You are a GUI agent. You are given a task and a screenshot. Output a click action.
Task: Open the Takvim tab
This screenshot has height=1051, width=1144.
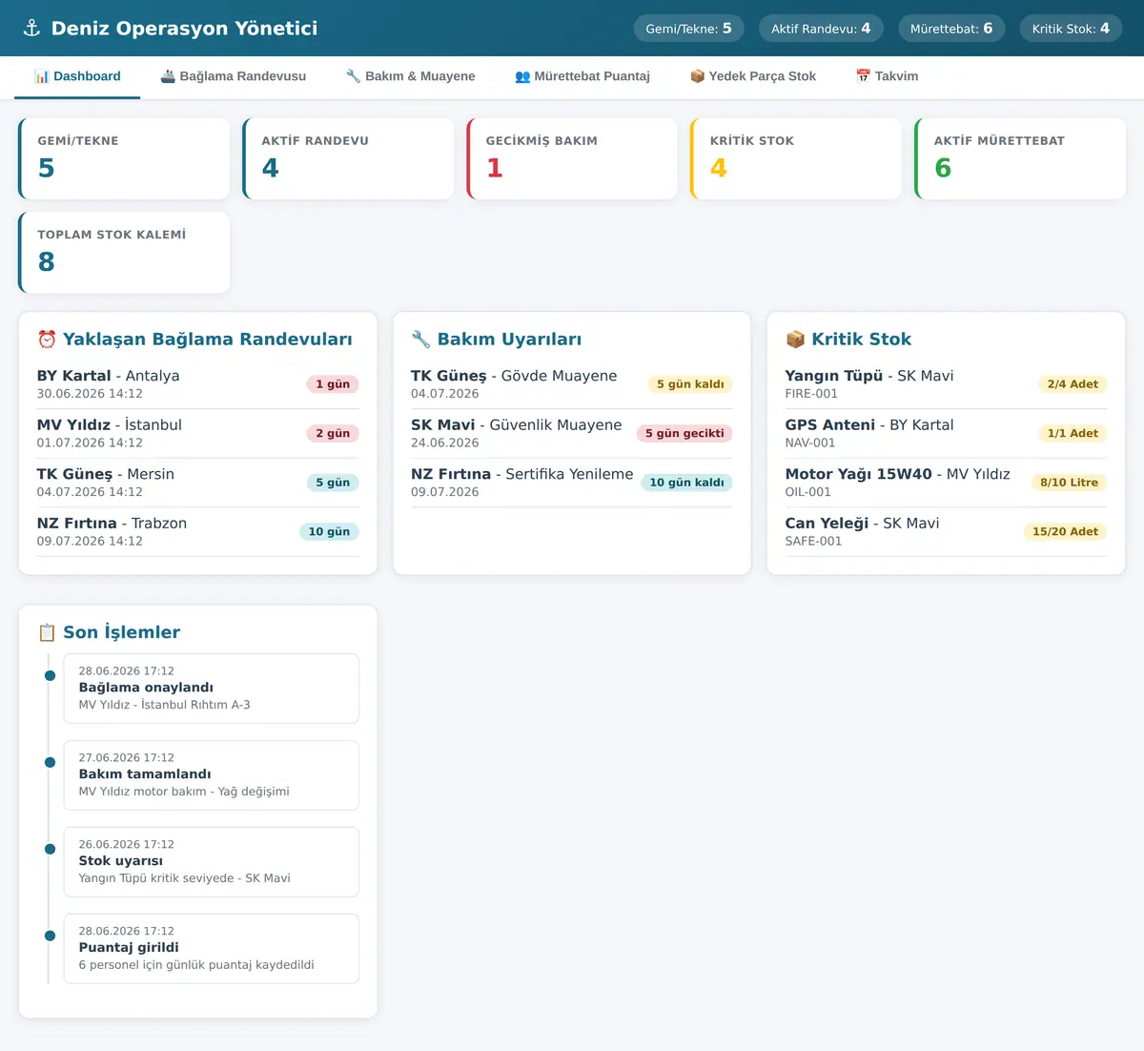(x=887, y=76)
